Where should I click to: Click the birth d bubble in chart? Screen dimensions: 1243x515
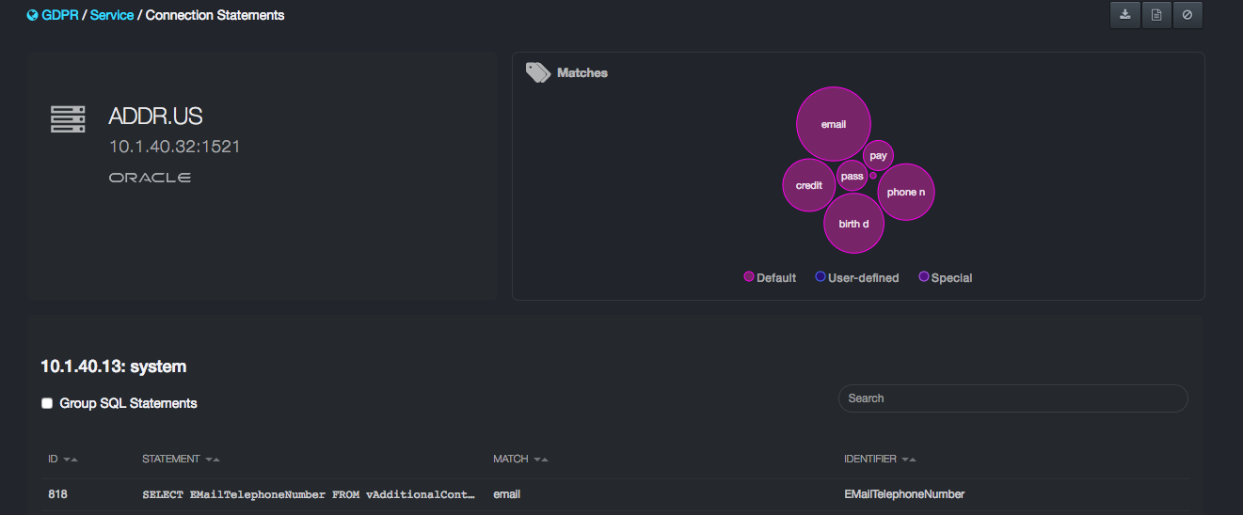pos(853,224)
